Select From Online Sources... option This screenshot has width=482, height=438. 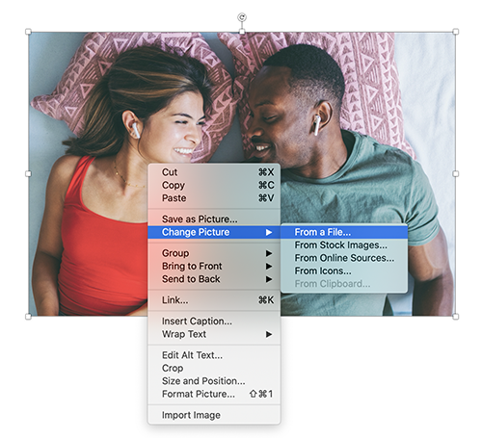(344, 258)
